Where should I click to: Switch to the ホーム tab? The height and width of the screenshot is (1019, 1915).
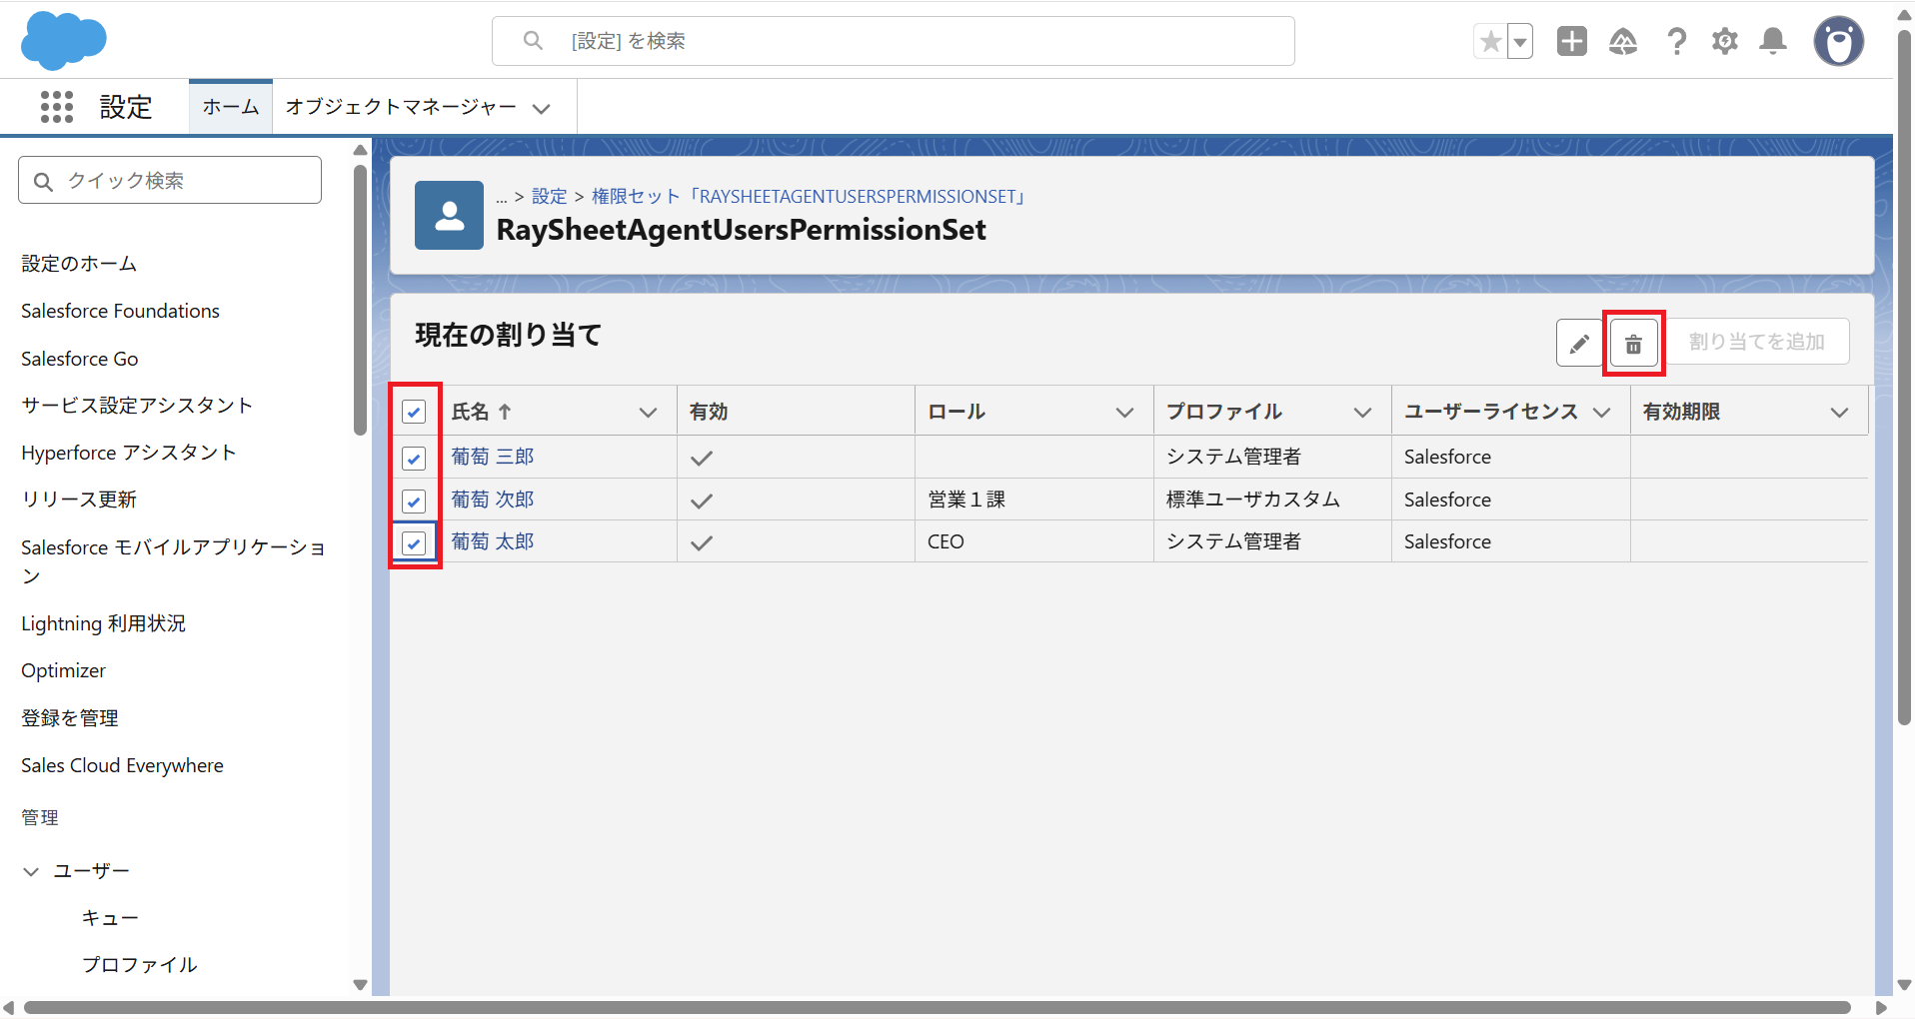click(x=231, y=107)
